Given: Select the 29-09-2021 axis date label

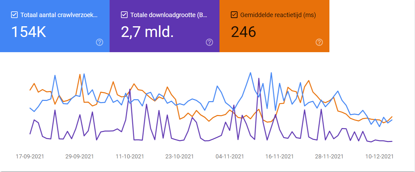Looking at the screenshot, I should click(80, 157).
